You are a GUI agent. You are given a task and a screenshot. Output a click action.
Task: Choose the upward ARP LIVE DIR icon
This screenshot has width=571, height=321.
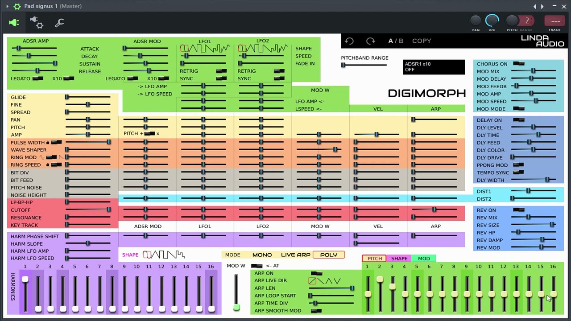[312, 281]
